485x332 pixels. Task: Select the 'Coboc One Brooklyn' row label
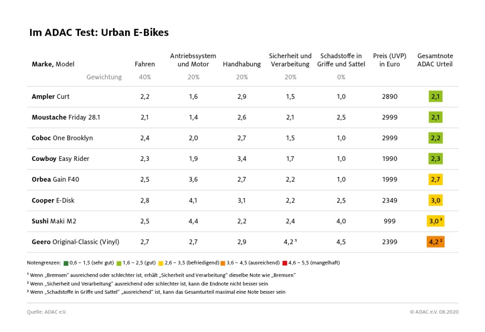(x=62, y=138)
